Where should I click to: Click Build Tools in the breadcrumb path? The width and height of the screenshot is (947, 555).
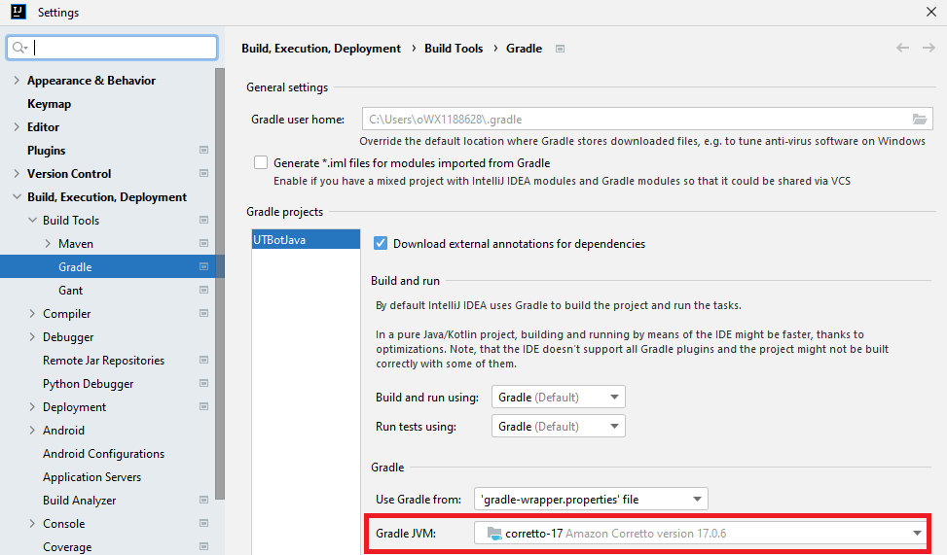tap(454, 49)
